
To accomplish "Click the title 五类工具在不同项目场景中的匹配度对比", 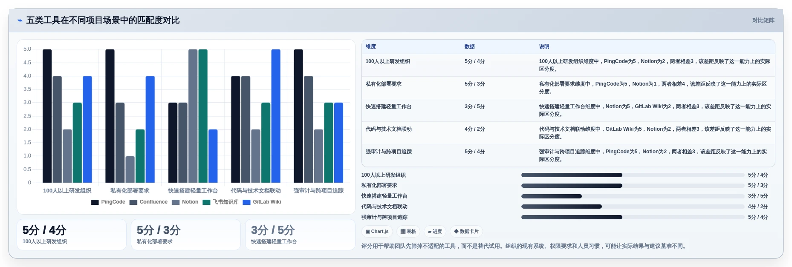I will point(103,20).
